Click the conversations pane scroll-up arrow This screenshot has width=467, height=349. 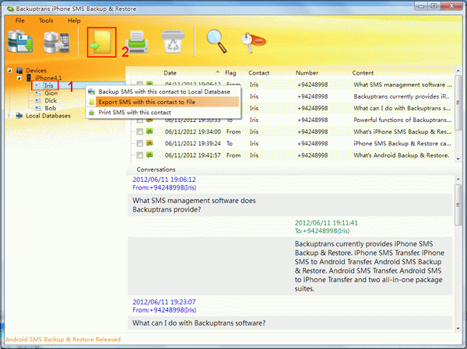click(x=458, y=179)
